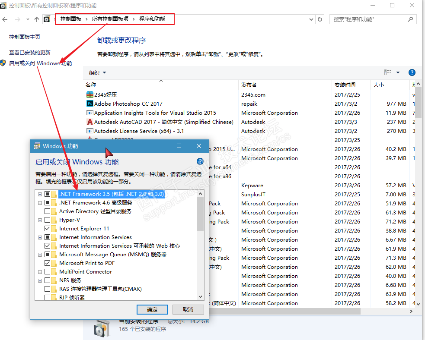Click 控制面板 in the breadcrumb
This screenshot has height=340, width=425.
(x=71, y=19)
